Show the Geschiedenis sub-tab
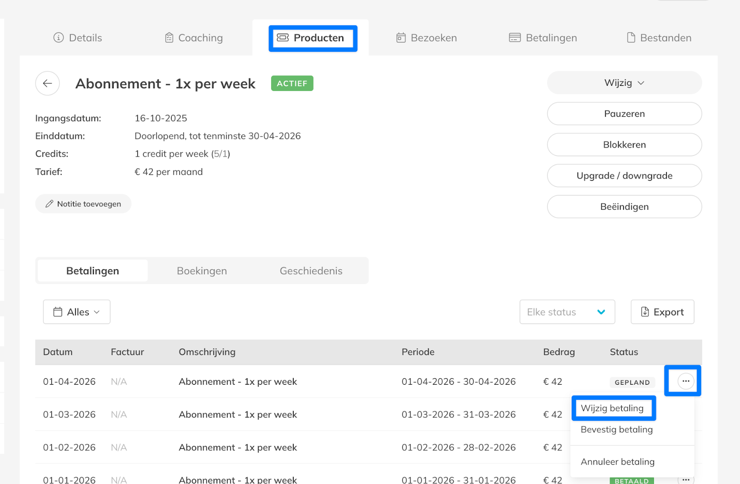Viewport: 740px width, 484px height. coord(311,271)
